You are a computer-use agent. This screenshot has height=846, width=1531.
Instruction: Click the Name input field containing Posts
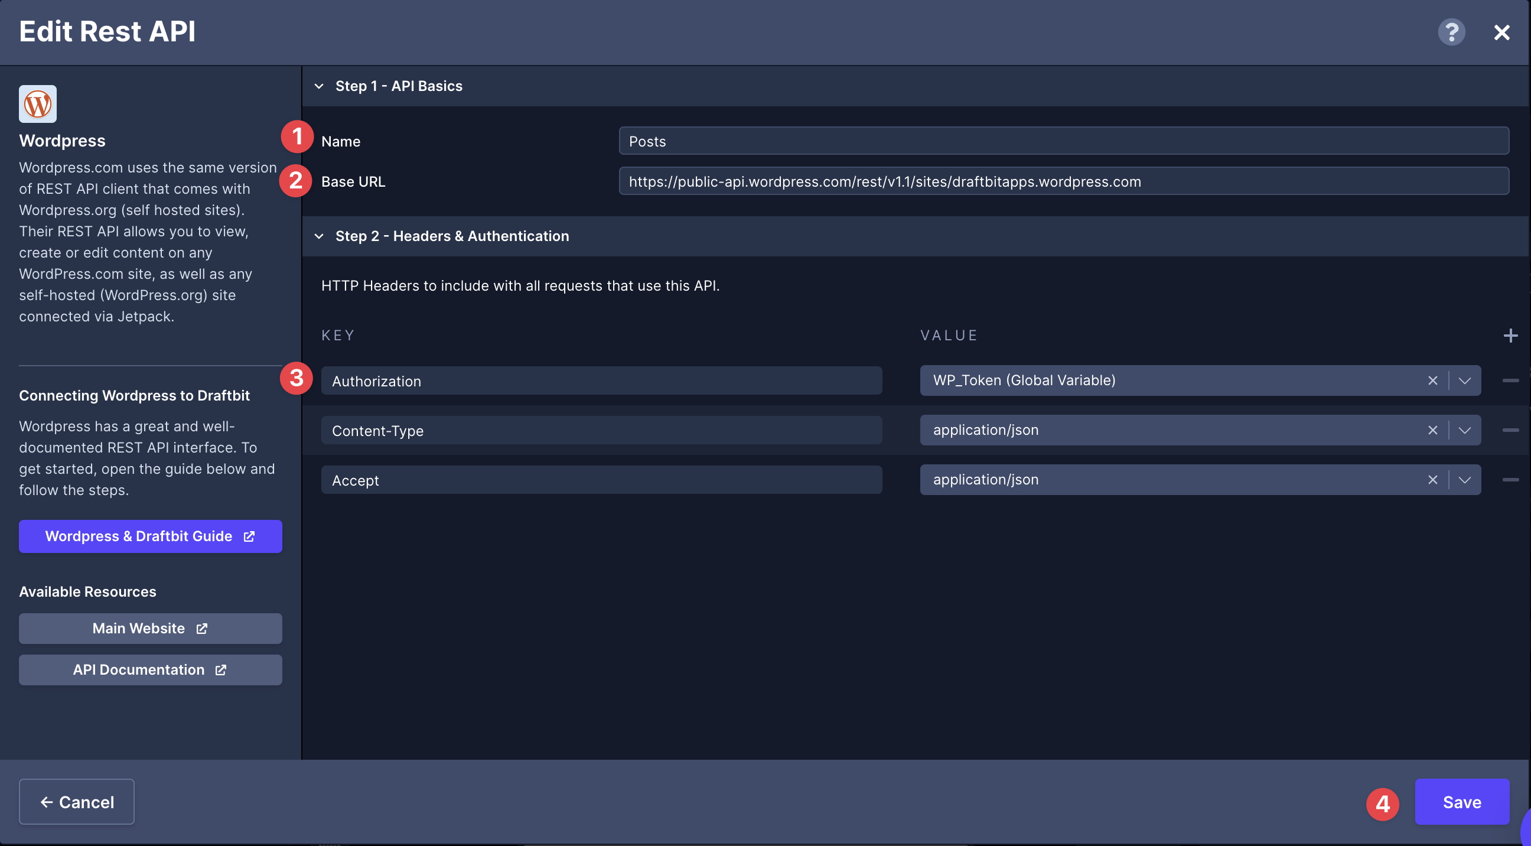click(x=1063, y=141)
